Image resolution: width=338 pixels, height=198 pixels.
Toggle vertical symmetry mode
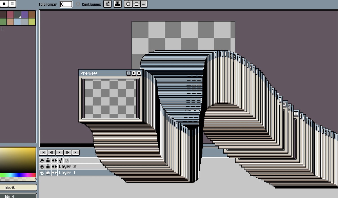pyautogui.click(x=136, y=4)
